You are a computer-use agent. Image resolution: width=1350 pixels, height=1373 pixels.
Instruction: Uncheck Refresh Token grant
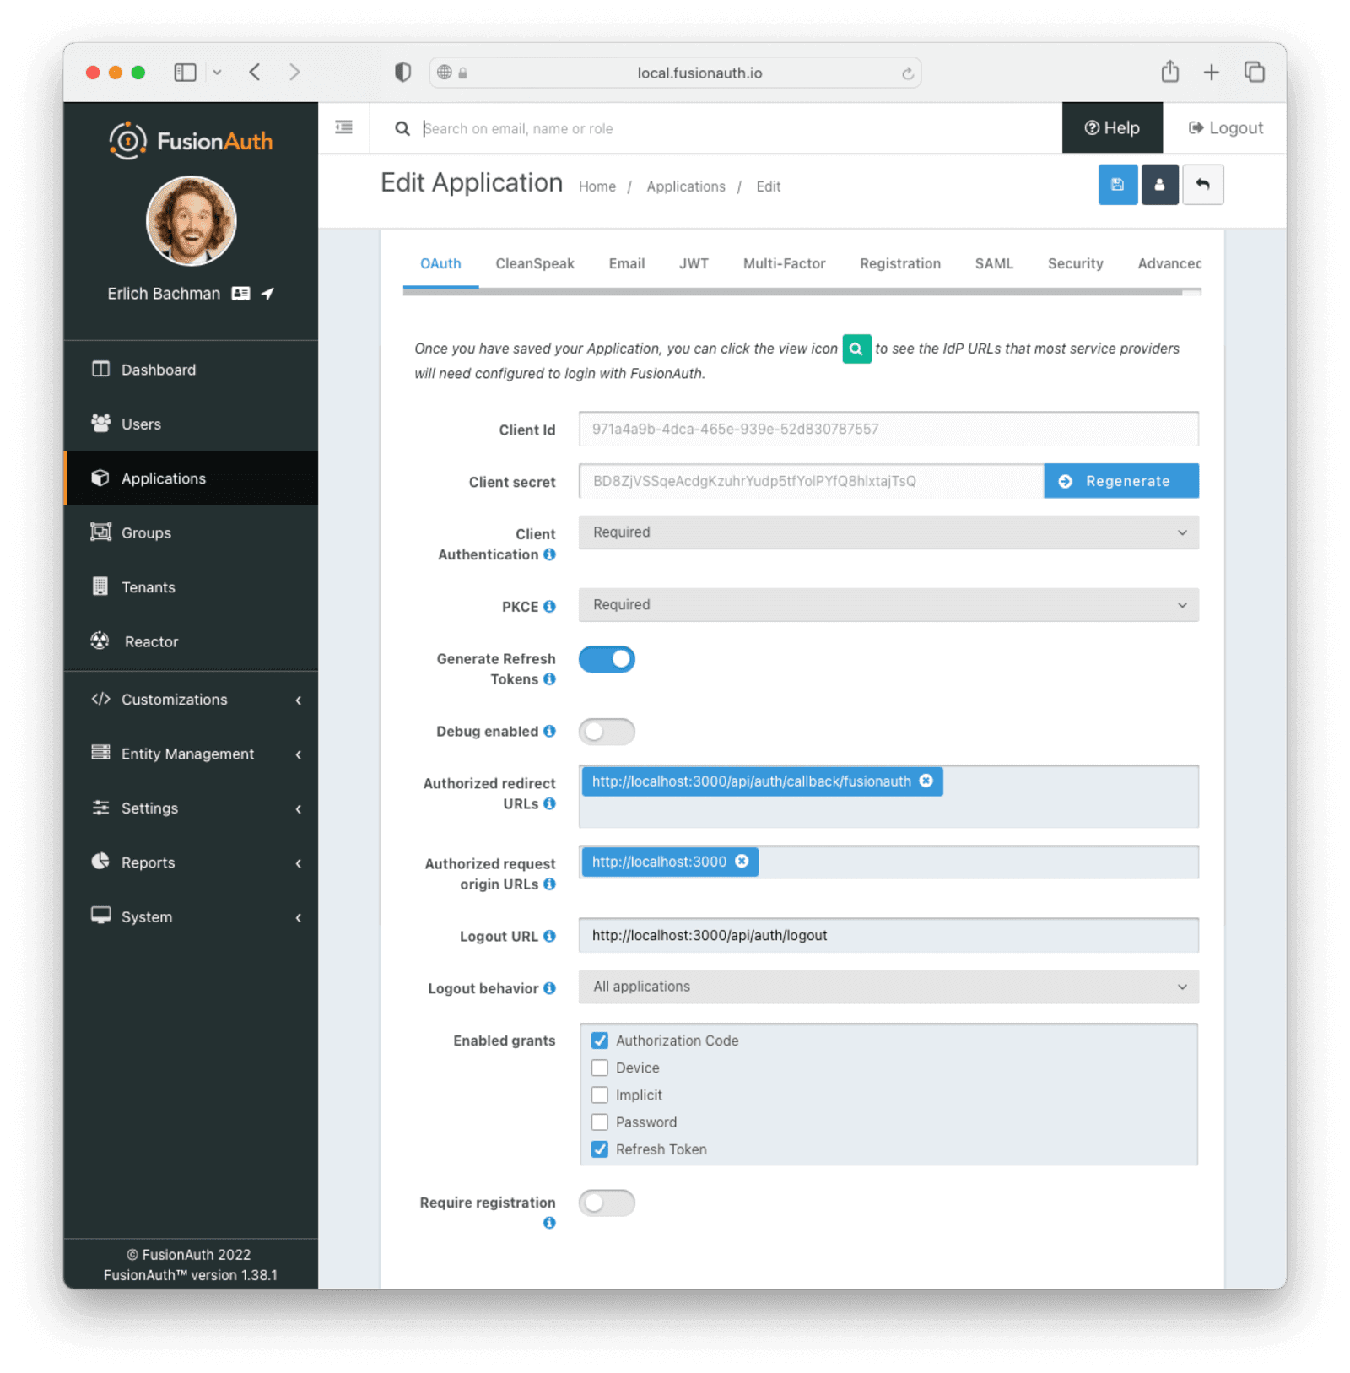[600, 1149]
